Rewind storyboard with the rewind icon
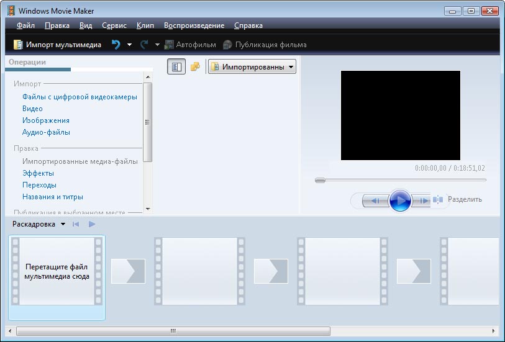The width and height of the screenshot is (505, 342). (76, 224)
